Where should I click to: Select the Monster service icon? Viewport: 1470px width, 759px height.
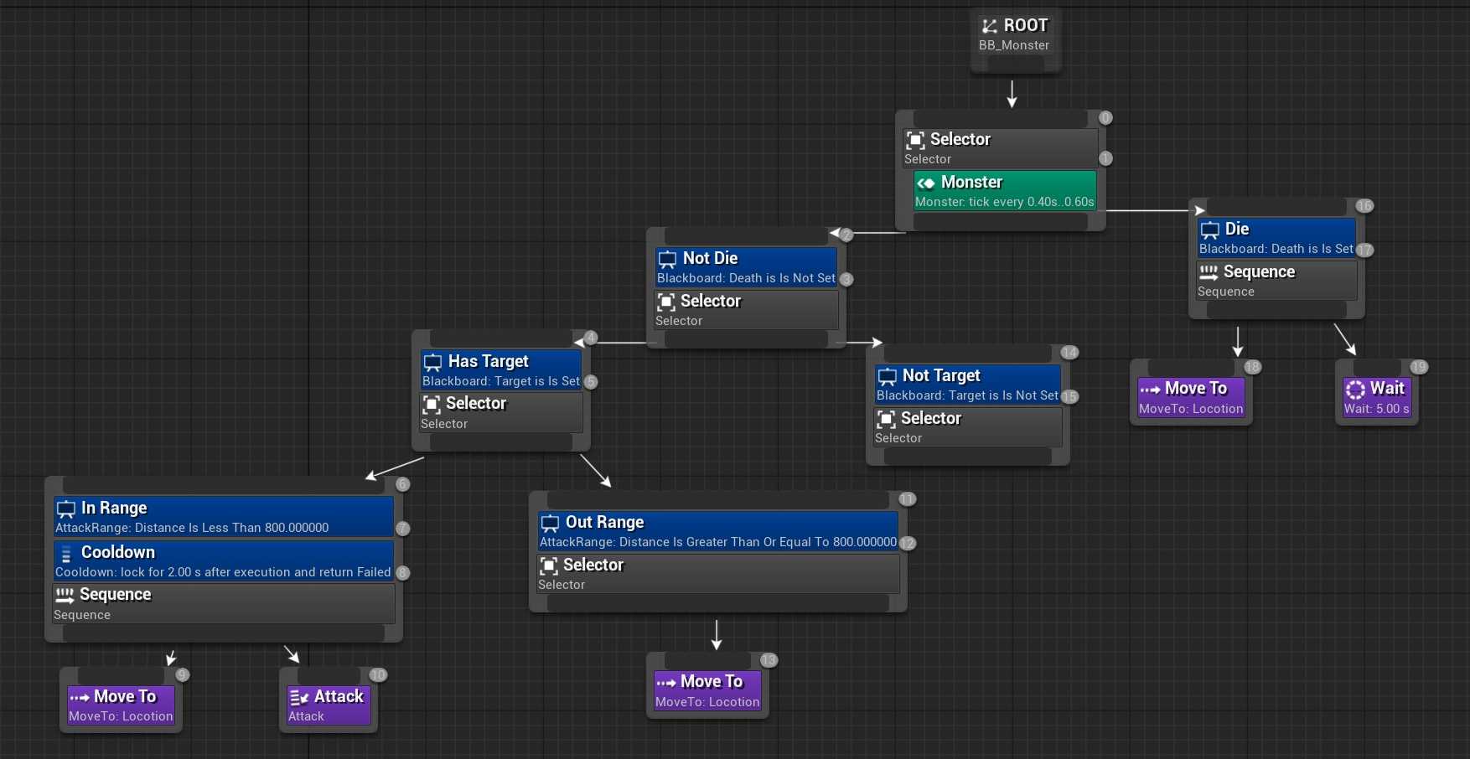[x=926, y=183]
